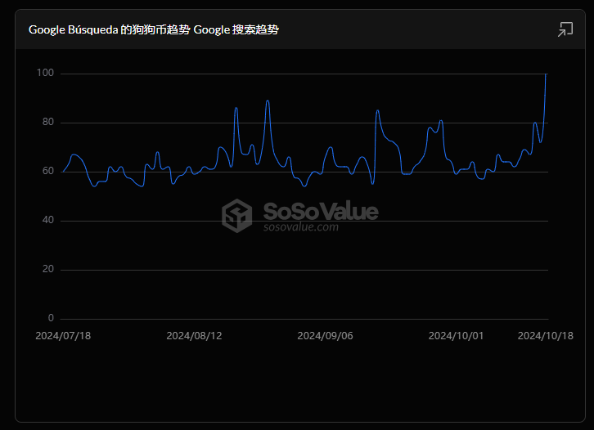This screenshot has height=430, width=594.
Task: Click the trend line start at 2024/07/18
Action: point(63,172)
